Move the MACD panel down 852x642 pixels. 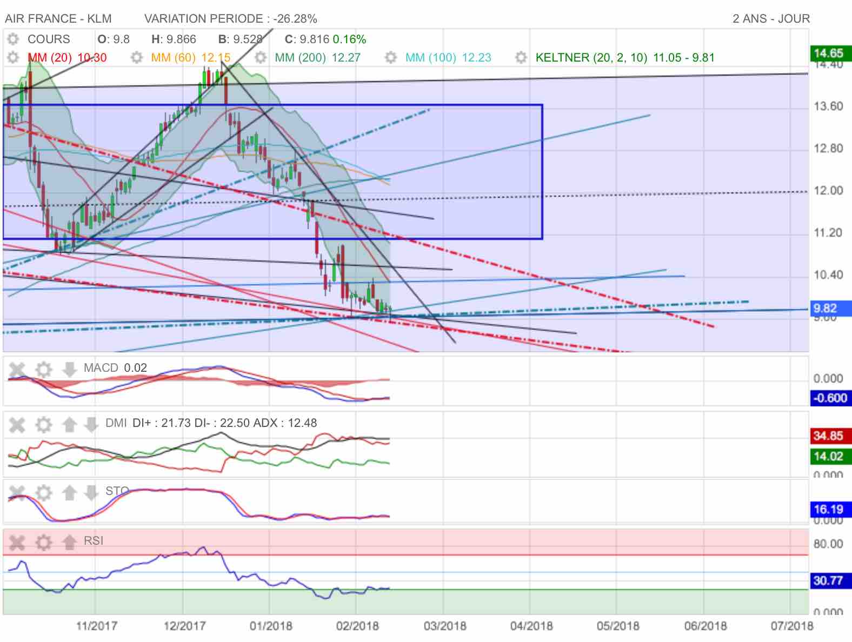[x=69, y=370]
